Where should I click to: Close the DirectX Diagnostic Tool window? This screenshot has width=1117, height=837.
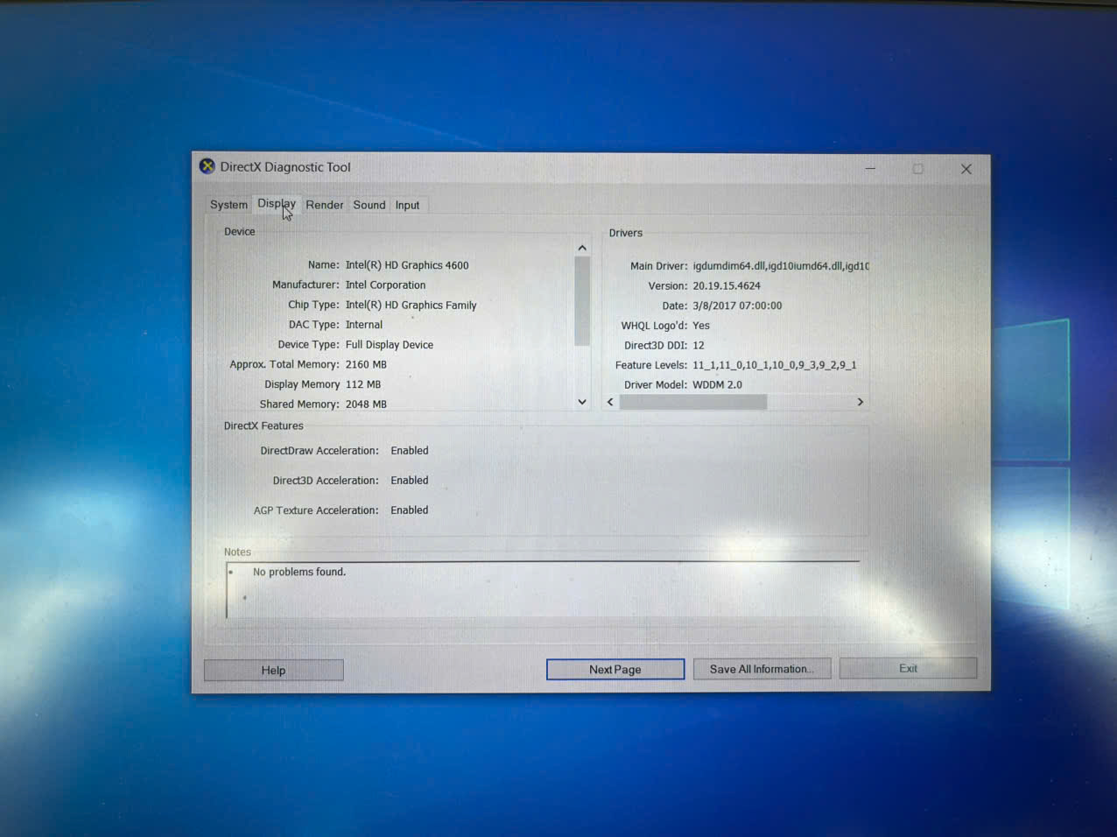pos(966,169)
